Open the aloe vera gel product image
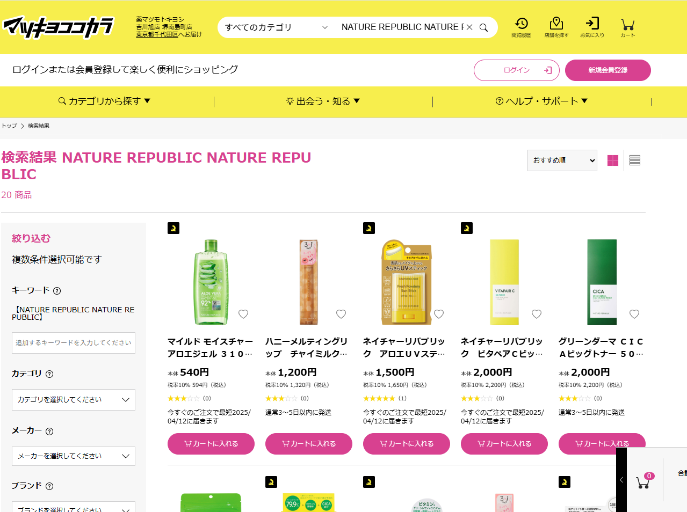Viewport: 687px width, 512px height. 211,282
